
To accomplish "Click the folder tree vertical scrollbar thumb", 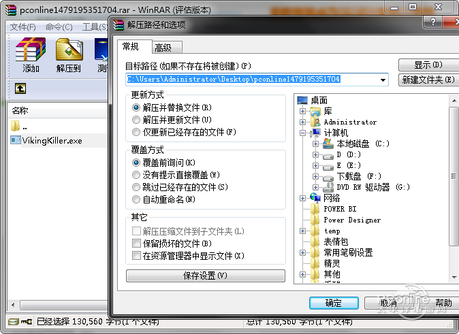I will point(454,176).
